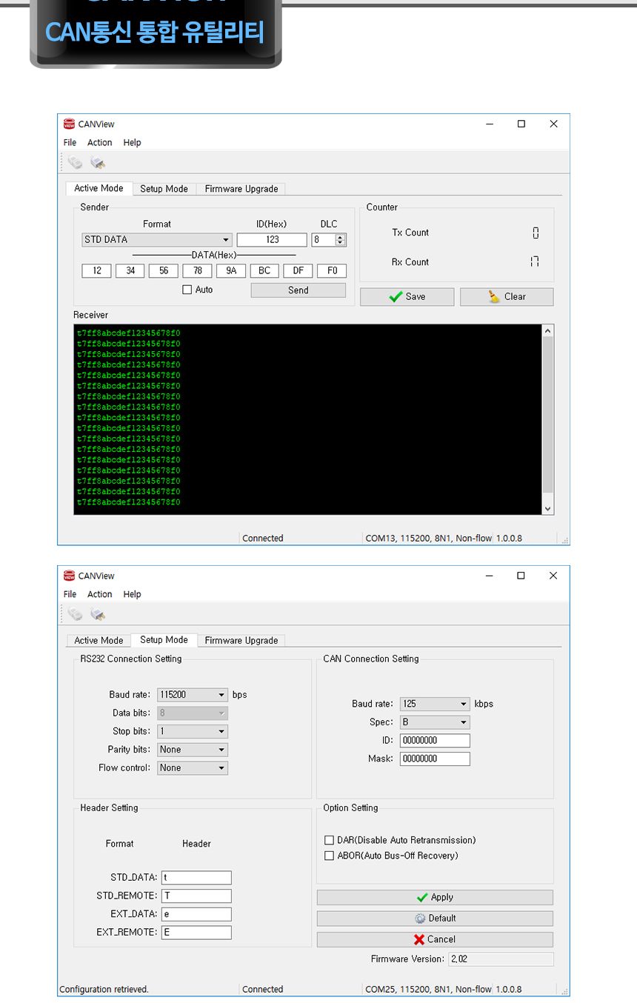Switch to Setup Mode tab in upper window

click(x=164, y=189)
